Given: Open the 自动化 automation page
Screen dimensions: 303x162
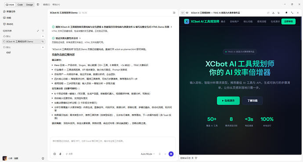Looking at the screenshot, I should (x=8, y=24).
